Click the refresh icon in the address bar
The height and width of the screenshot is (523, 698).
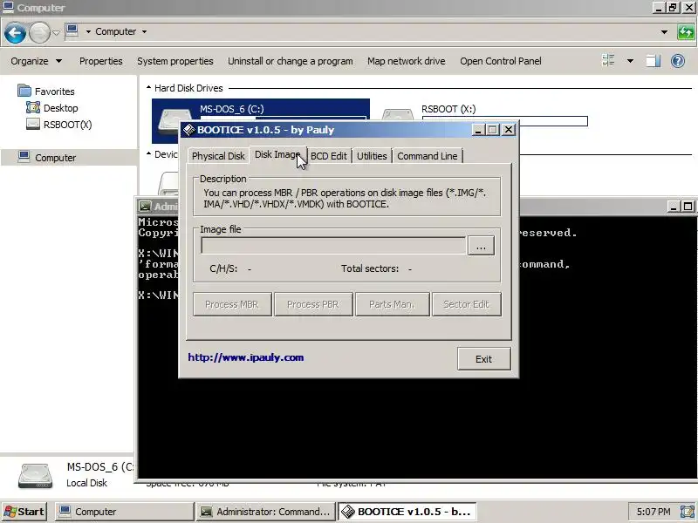[x=686, y=32]
